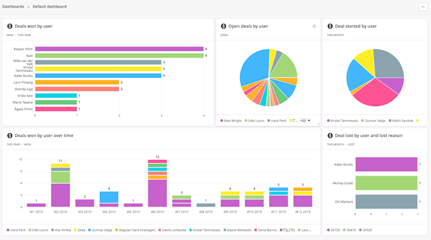The image size is (431, 240).
Task: Click Lauri Piisang's orange bar
Action: click(77, 83)
